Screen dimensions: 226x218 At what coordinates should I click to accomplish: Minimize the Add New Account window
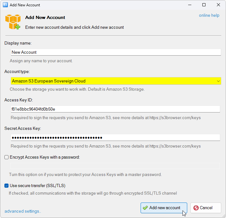click(190, 5)
